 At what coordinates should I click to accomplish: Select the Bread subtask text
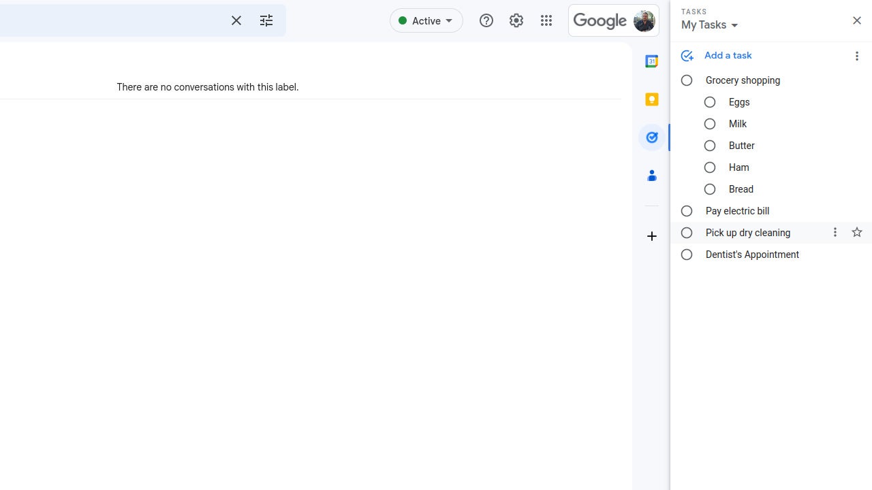(x=741, y=189)
